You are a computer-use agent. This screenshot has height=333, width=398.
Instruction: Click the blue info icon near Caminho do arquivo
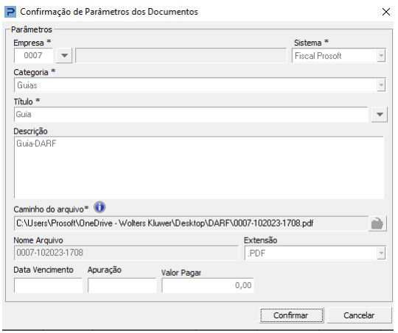pyautogui.click(x=99, y=207)
